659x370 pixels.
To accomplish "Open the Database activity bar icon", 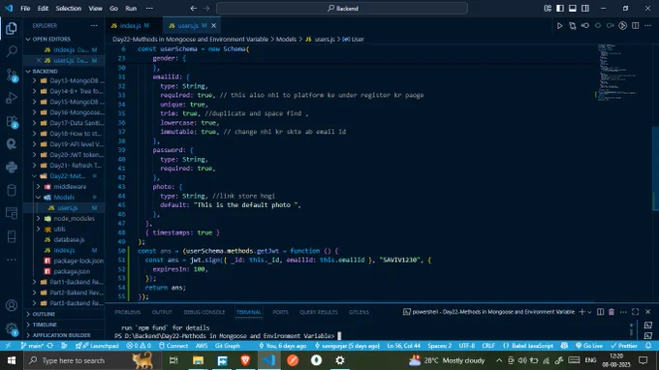I will pyautogui.click(x=12, y=190).
